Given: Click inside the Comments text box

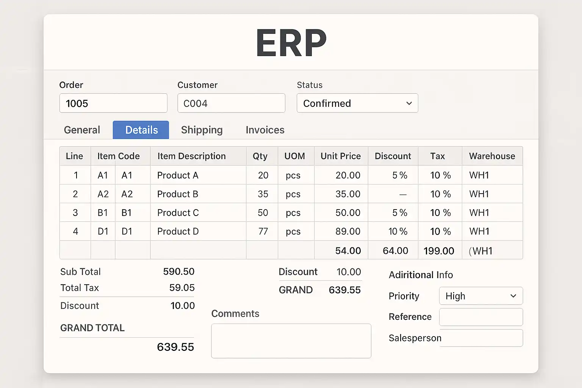Looking at the screenshot, I should pyautogui.click(x=291, y=341).
